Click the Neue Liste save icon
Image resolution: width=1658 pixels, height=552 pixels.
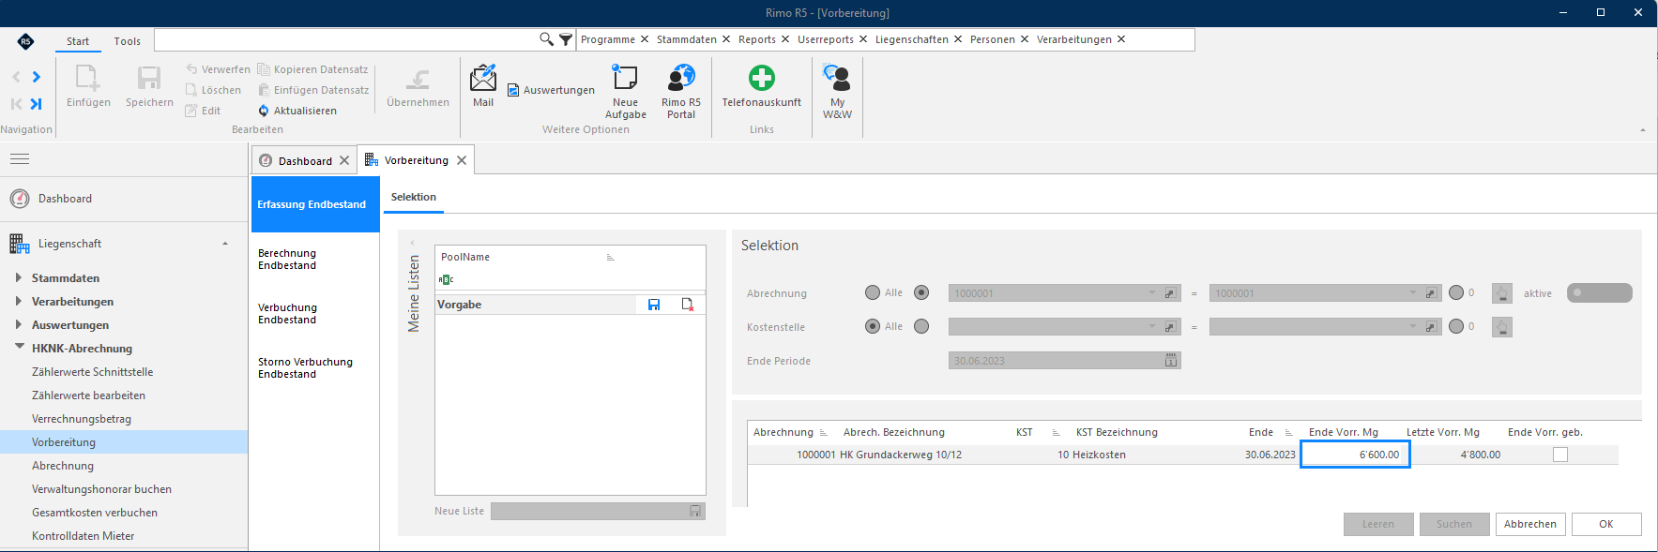click(x=695, y=511)
